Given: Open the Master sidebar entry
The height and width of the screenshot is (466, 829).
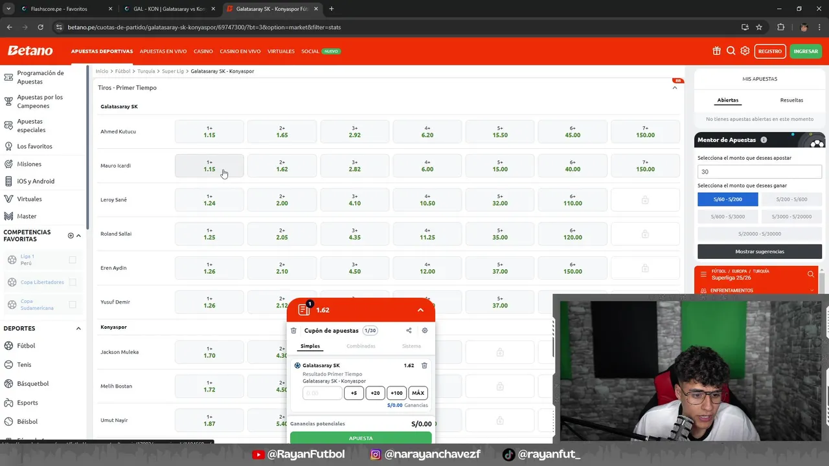Looking at the screenshot, I should point(27,216).
